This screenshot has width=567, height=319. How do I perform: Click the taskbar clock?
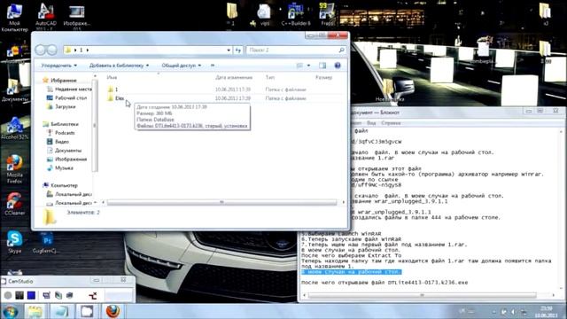pyautogui.click(x=546, y=312)
